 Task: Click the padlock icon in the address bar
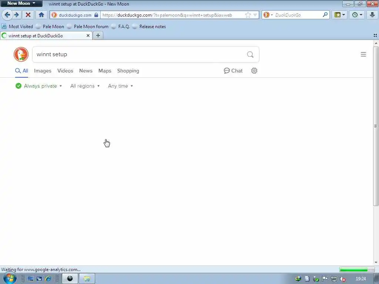(96, 15)
